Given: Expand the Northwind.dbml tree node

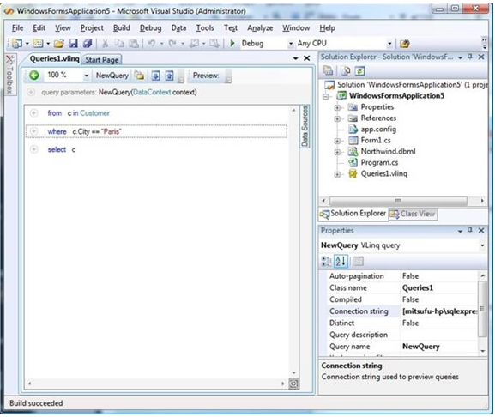Looking at the screenshot, I should [x=337, y=152].
